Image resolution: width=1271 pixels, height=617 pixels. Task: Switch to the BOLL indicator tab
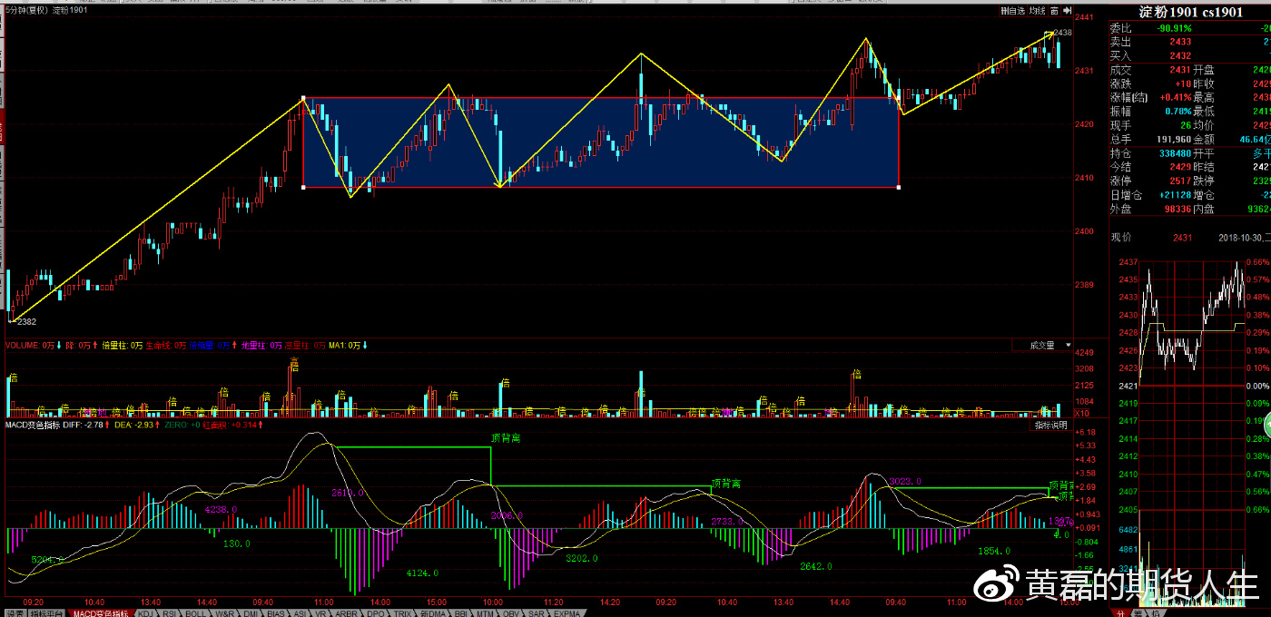coord(195,613)
